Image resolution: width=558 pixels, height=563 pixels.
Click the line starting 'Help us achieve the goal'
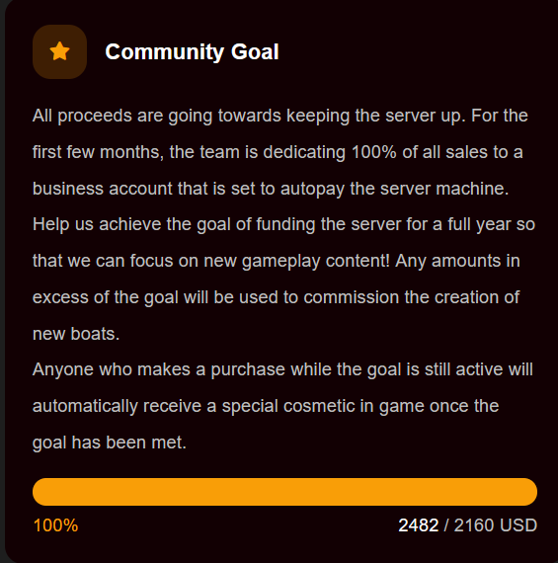coord(283,225)
